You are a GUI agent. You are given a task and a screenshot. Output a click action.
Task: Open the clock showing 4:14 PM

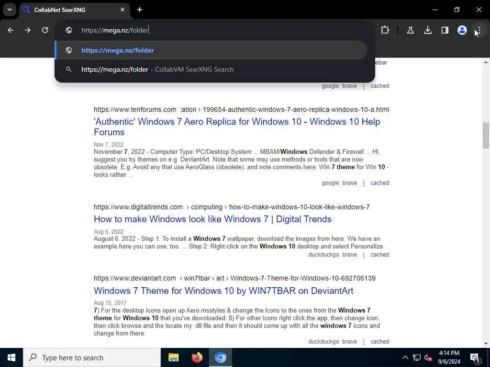[449, 357]
